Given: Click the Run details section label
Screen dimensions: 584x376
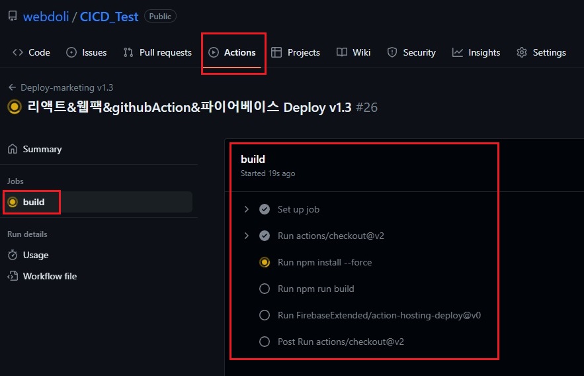Looking at the screenshot, I should [x=27, y=234].
